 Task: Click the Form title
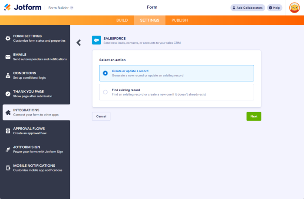point(152,7)
